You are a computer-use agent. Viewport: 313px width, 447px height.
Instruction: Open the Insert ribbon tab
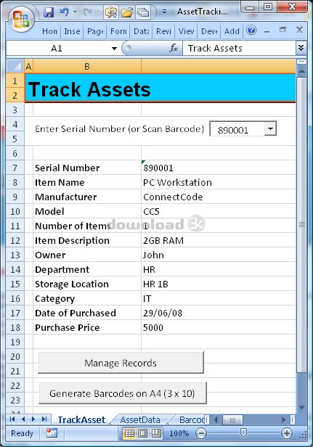pyautogui.click(x=72, y=31)
